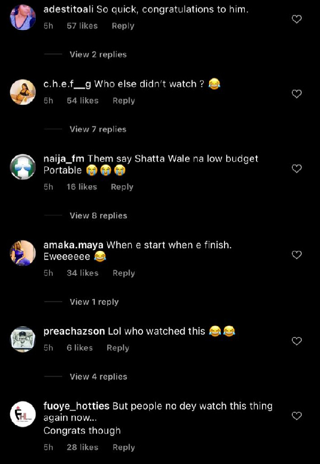Expand View 2 replies under adestitoali
Image resolution: width=320 pixels, height=464 pixels.
coord(97,54)
